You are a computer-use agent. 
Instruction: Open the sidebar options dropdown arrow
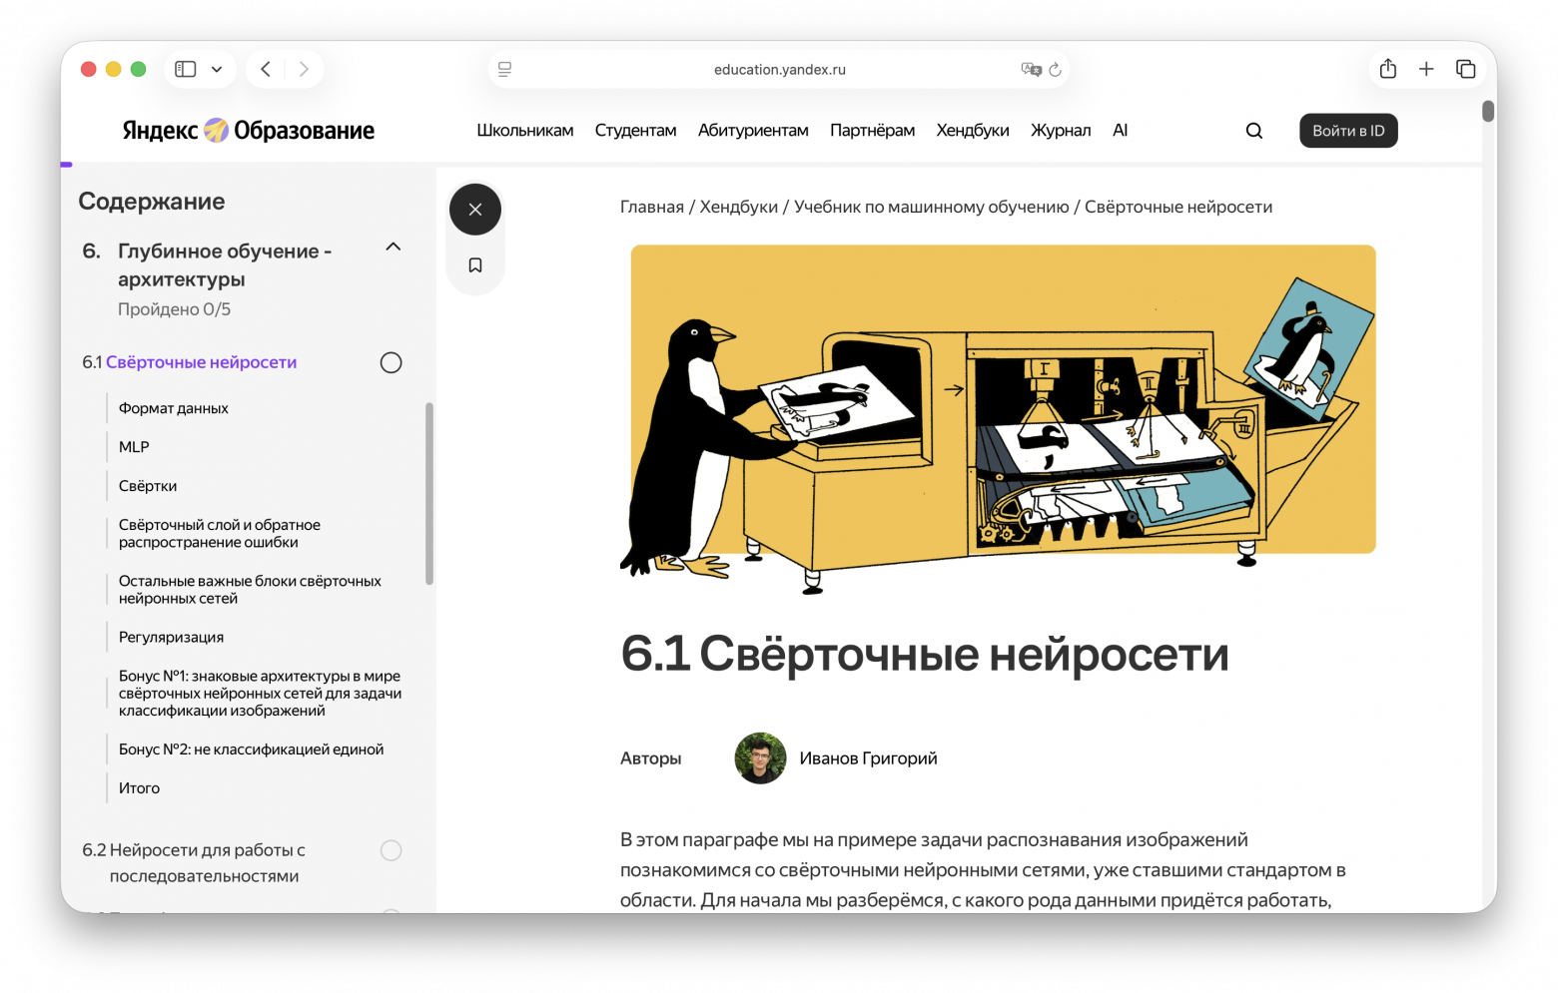point(216,69)
